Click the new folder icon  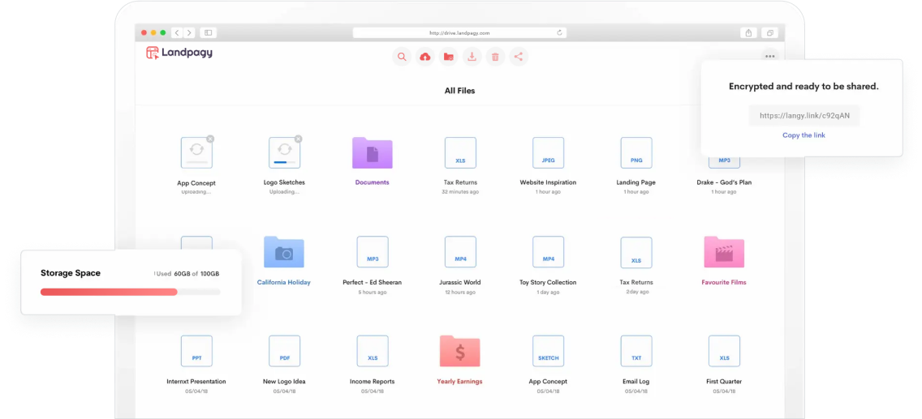(x=448, y=57)
